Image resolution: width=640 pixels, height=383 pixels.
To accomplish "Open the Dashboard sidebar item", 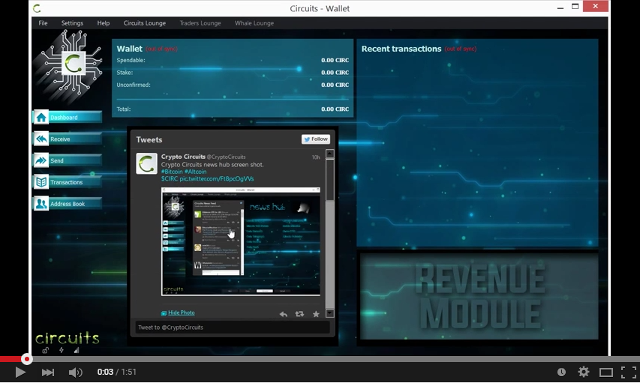I will point(67,118).
